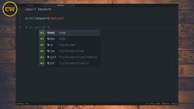Click the line number 1 in the gutter
The image size is (194, 109).
pyautogui.click(x=20, y=9)
